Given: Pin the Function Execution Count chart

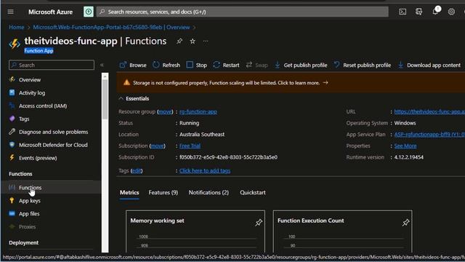Looking at the screenshot, I should pos(405,222).
